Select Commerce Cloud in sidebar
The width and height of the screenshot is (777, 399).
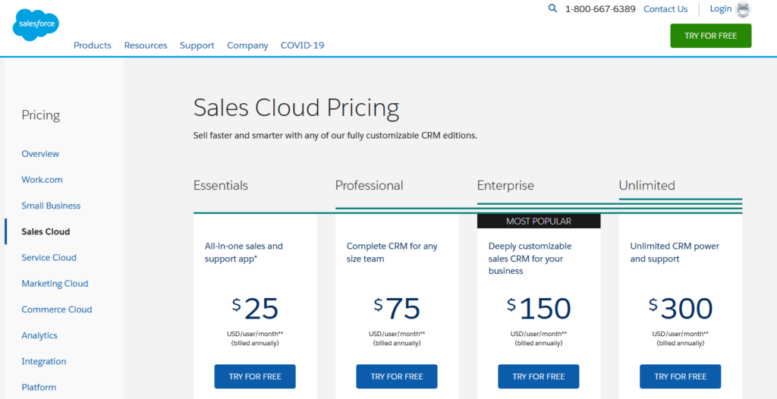56,309
